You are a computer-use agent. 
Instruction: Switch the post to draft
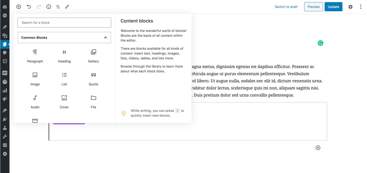coord(286,7)
